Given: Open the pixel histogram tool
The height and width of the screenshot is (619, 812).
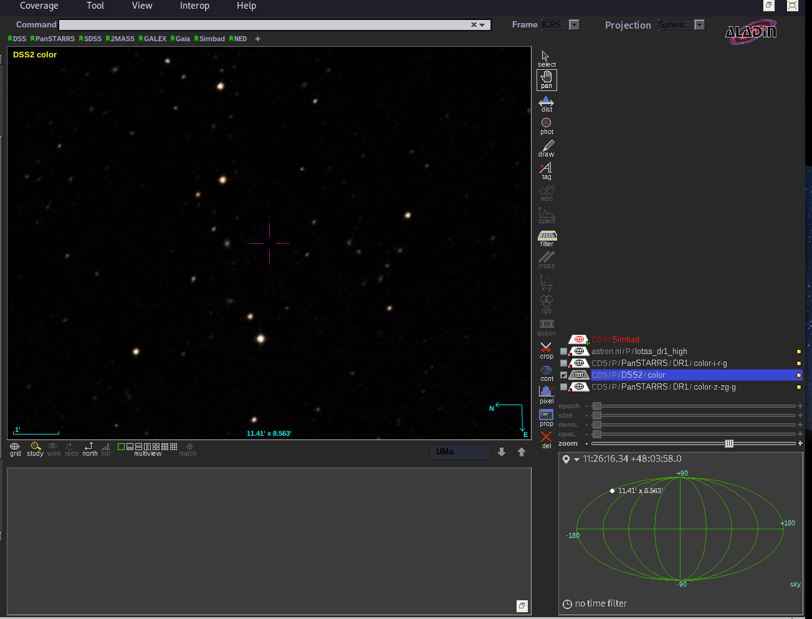Looking at the screenshot, I should (547, 395).
